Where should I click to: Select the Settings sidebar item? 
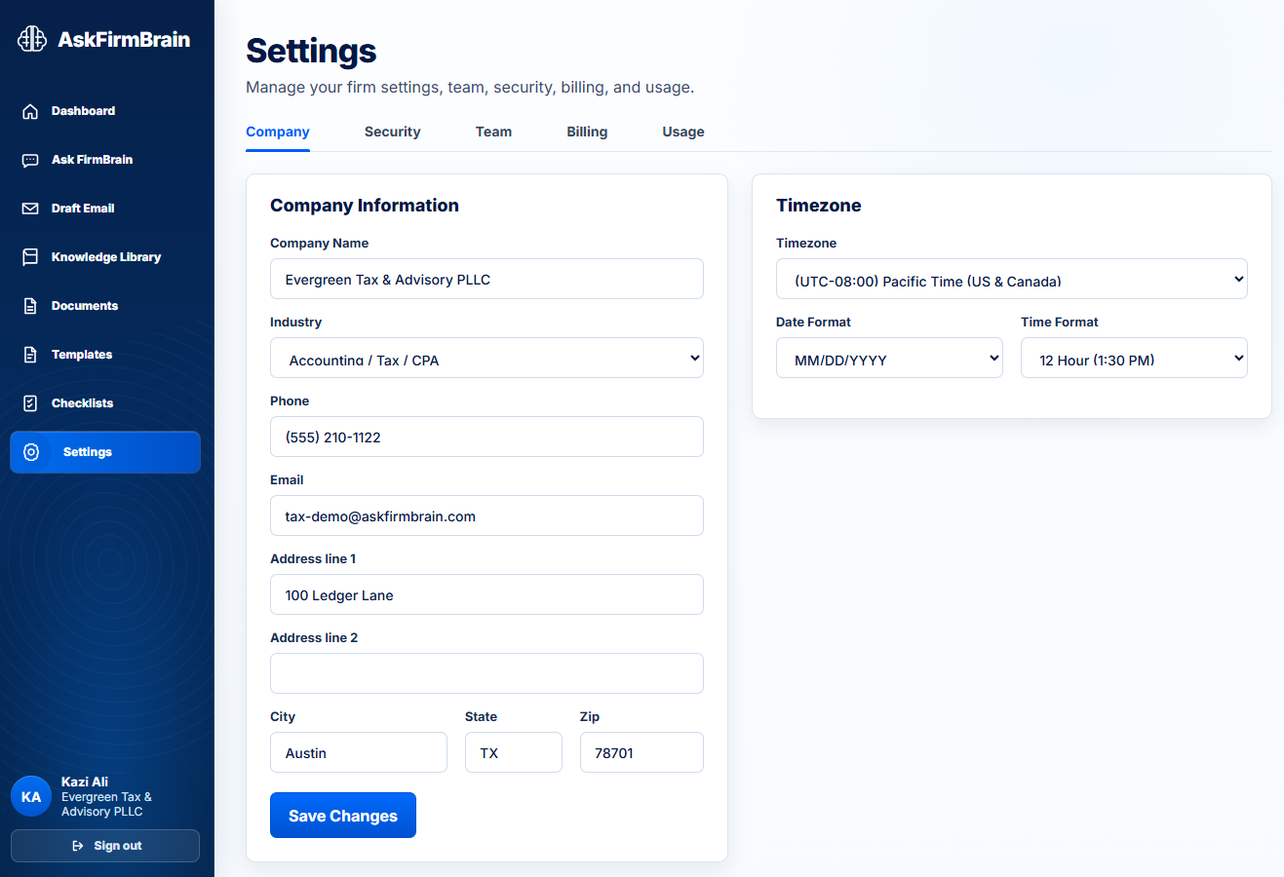click(x=105, y=452)
